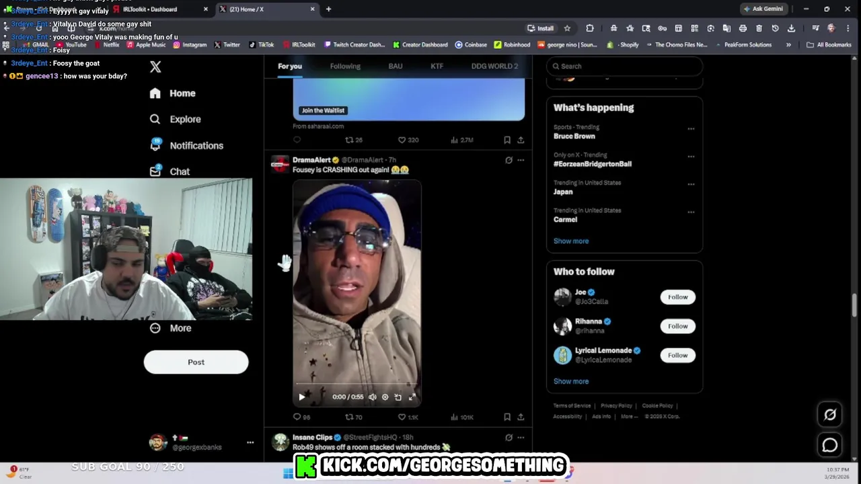861x484 pixels.
Task: Click the Post button
Action: tap(196, 362)
